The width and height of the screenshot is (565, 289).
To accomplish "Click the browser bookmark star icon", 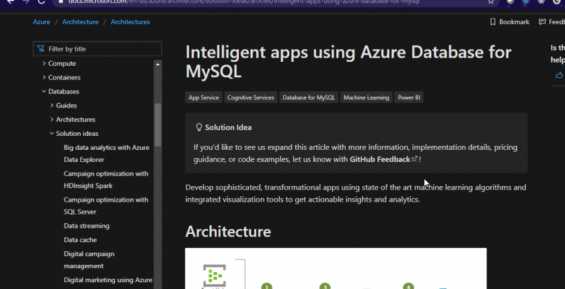I will (x=491, y=2).
